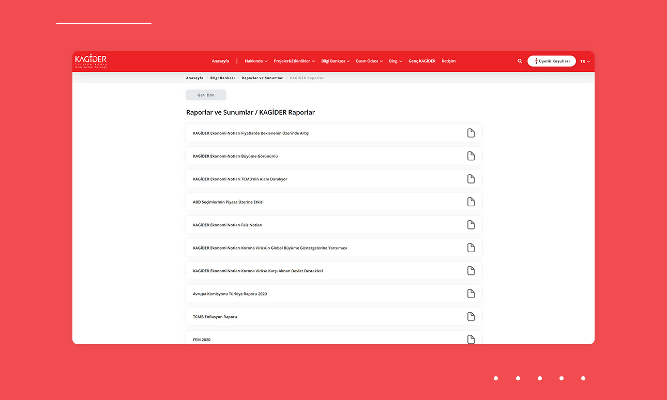Open the İletişim menu item
This screenshot has width=667, height=400.
pos(449,61)
